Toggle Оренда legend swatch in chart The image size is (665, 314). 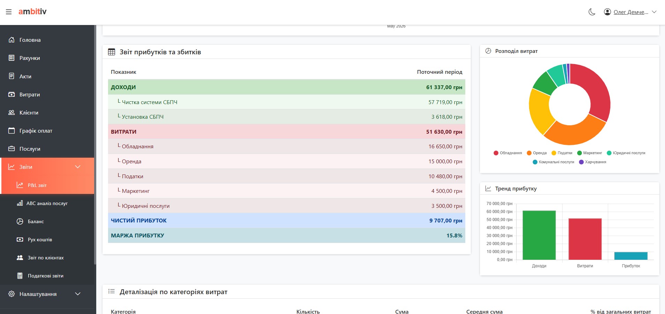[529, 153]
